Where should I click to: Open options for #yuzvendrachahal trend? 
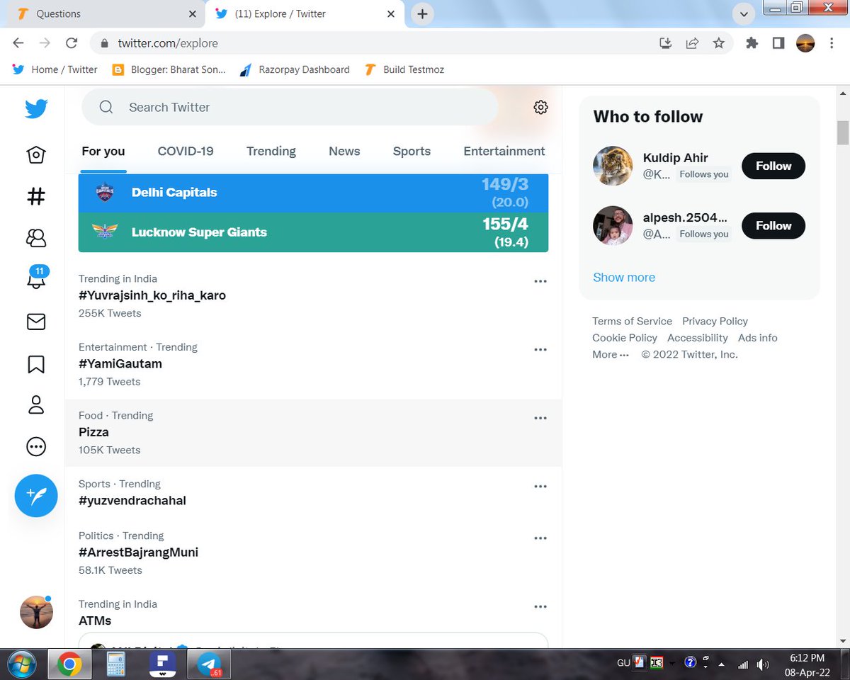[x=540, y=487]
